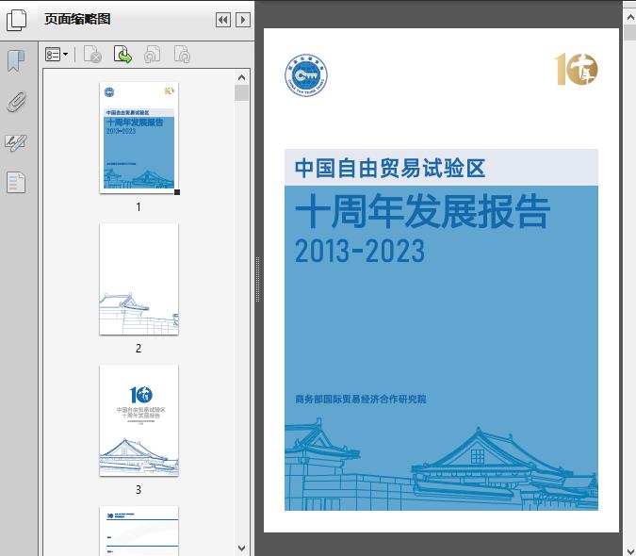This screenshot has height=556, width=636.
Task: Open the bookmarks panel
Action: click(x=16, y=61)
